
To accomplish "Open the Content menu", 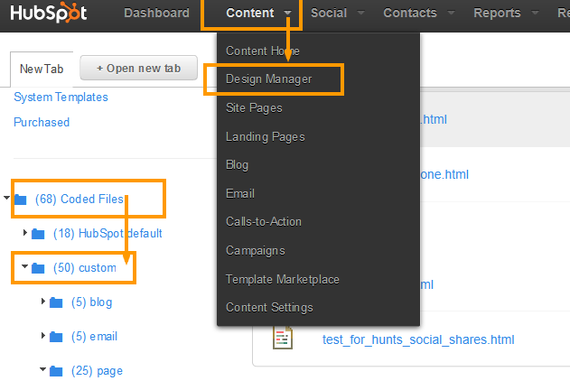I will (249, 13).
